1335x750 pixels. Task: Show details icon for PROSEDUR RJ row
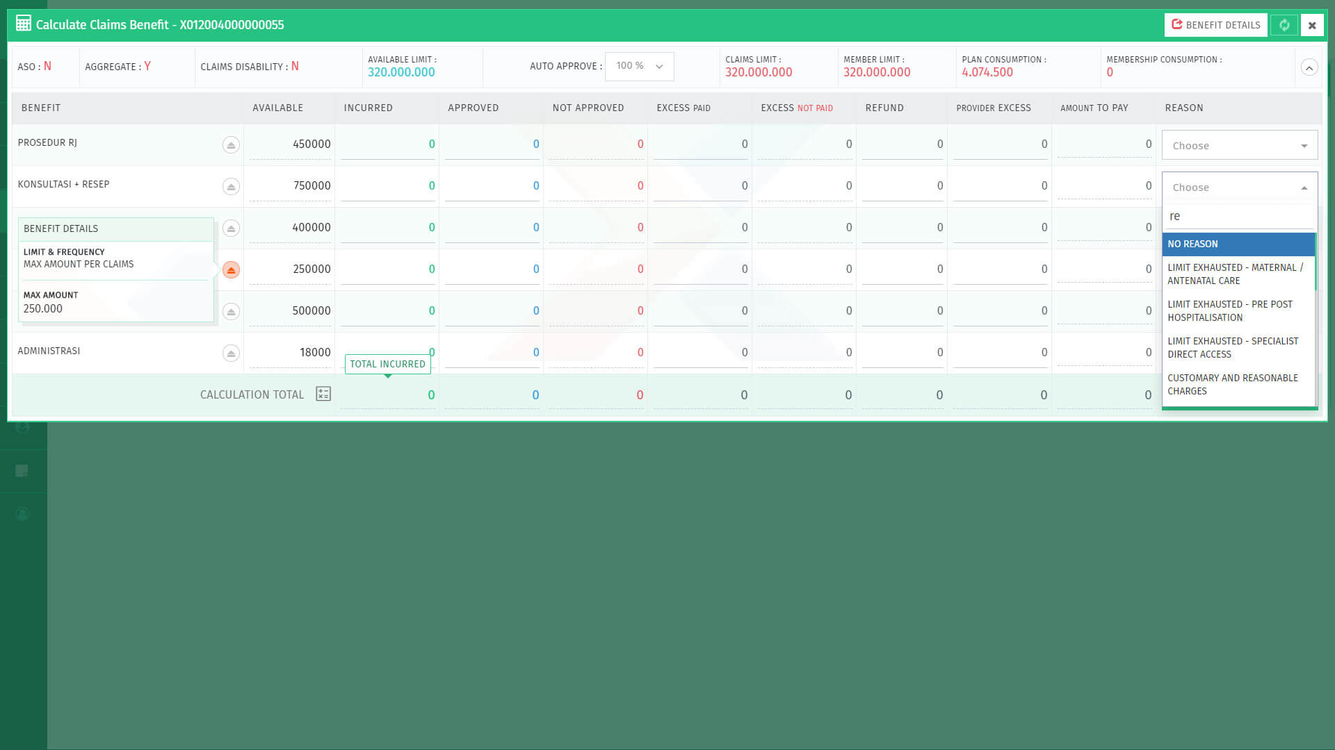pyautogui.click(x=231, y=144)
